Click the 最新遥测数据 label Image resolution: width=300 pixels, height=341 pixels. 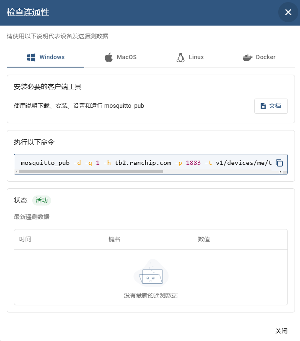(x=31, y=217)
